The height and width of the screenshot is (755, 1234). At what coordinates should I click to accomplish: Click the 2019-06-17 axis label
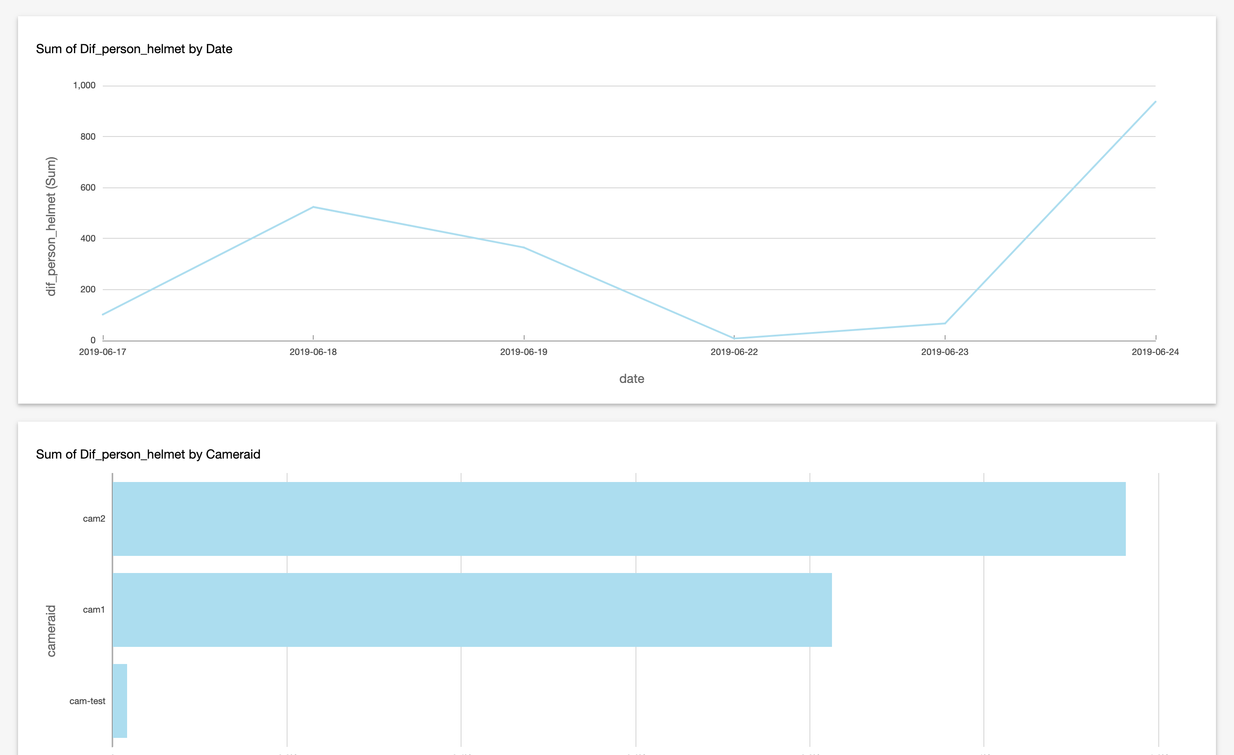tap(103, 352)
